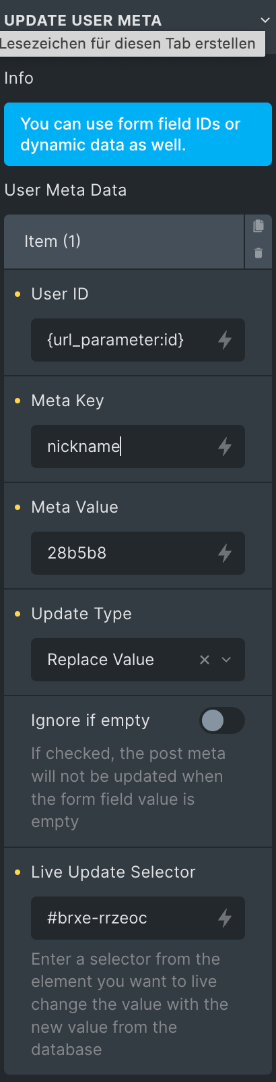This screenshot has width=276, height=1082.
Task: Click the User ID input field
Action: pyautogui.click(x=138, y=340)
